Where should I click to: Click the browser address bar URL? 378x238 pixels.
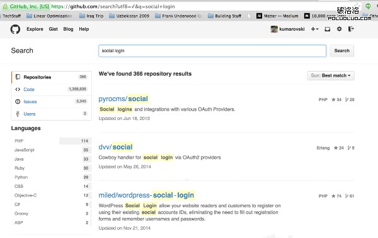coord(113,6)
